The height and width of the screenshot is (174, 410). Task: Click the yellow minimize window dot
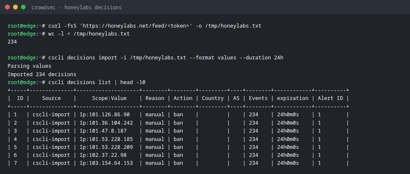[15, 7]
